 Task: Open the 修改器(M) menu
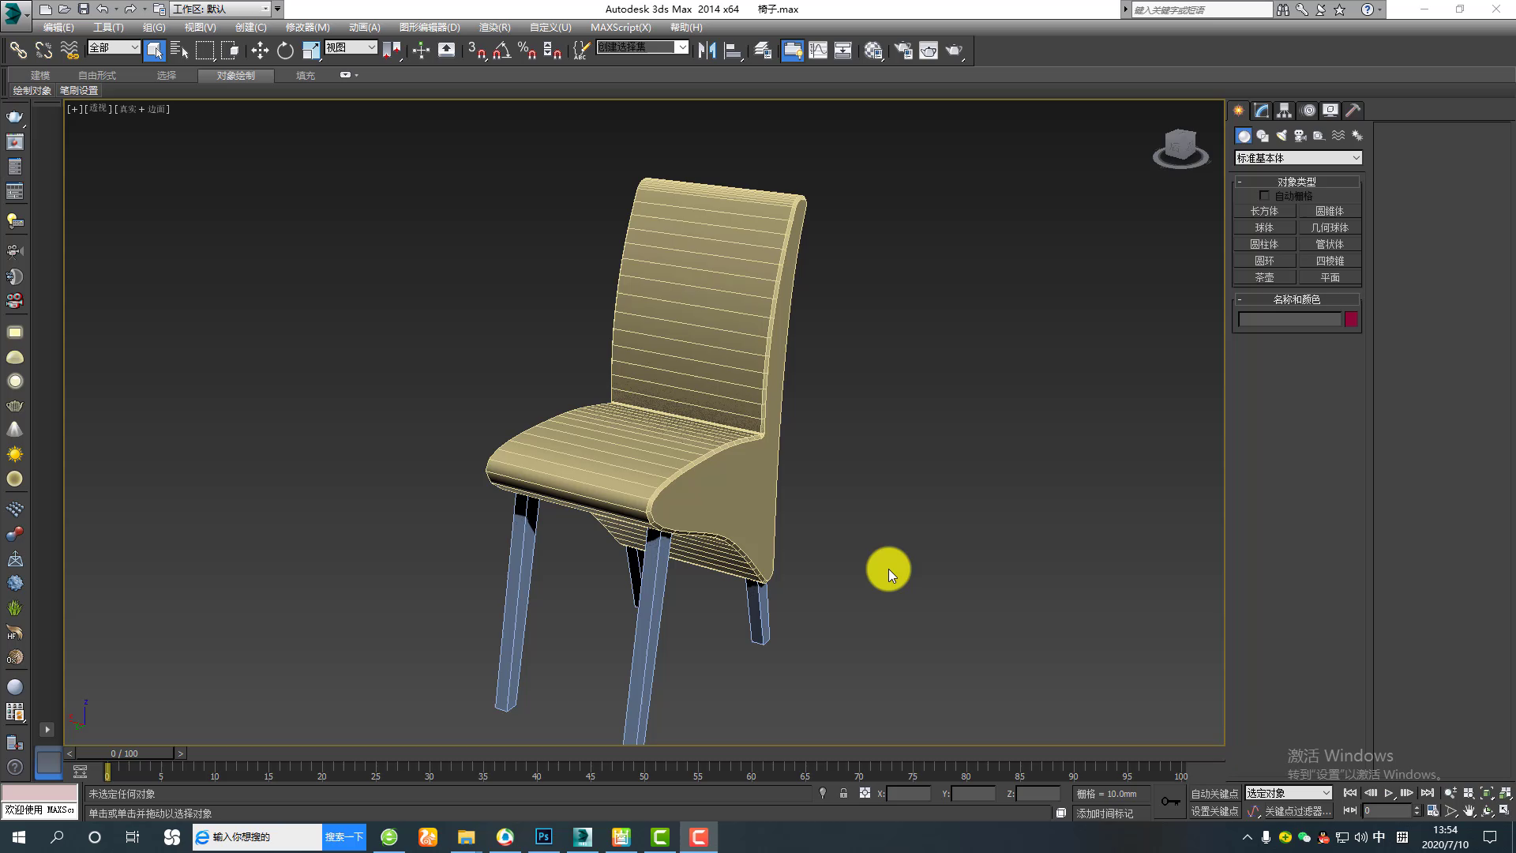click(x=307, y=27)
